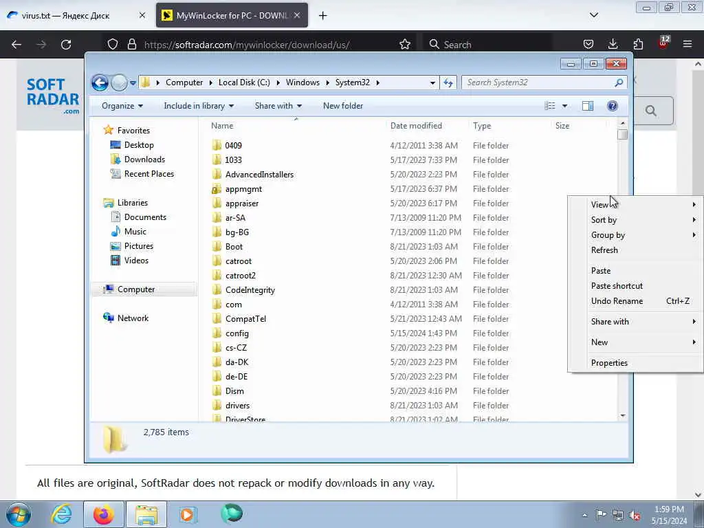Viewport: 704px width, 528px height.
Task: Launch Internet Explorer from taskbar
Action: (61, 514)
